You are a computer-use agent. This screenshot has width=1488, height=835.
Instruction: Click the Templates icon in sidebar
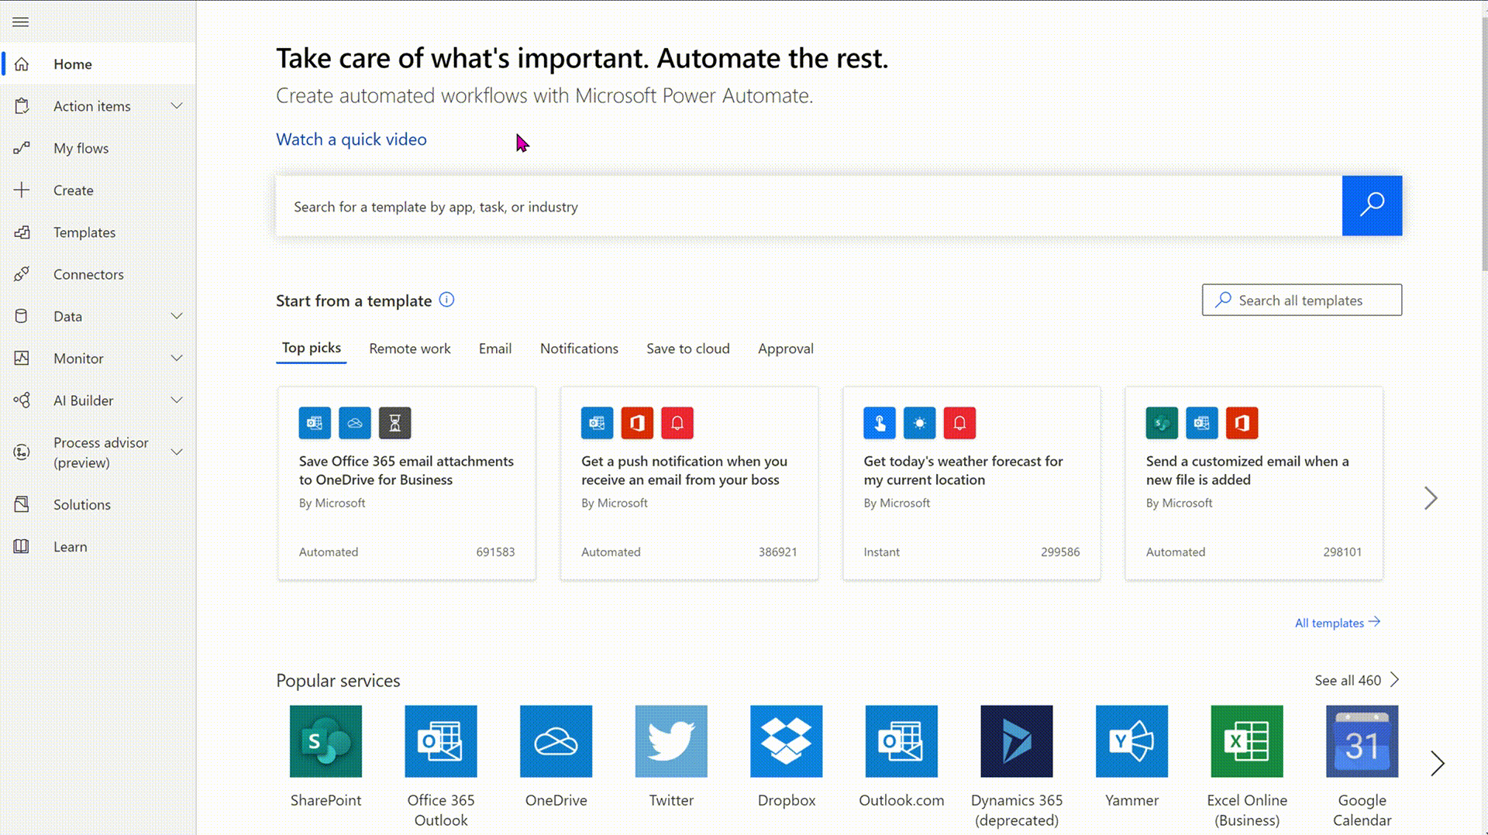pos(22,232)
